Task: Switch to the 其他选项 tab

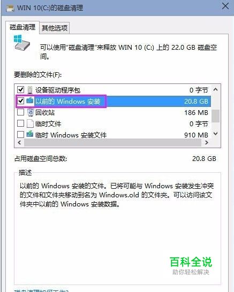Action: [55, 28]
